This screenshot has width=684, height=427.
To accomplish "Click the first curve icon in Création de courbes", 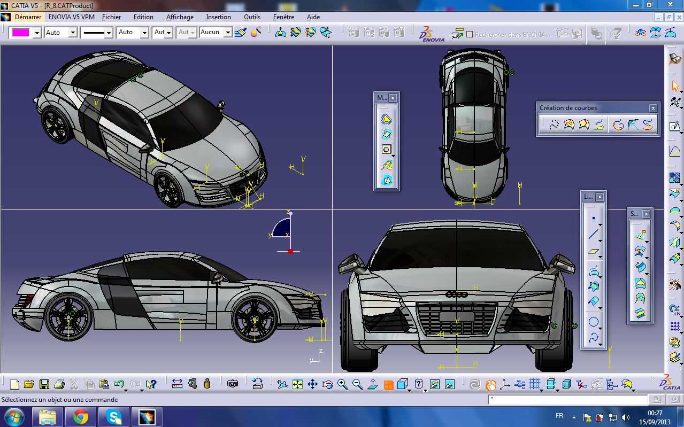I will [554, 125].
